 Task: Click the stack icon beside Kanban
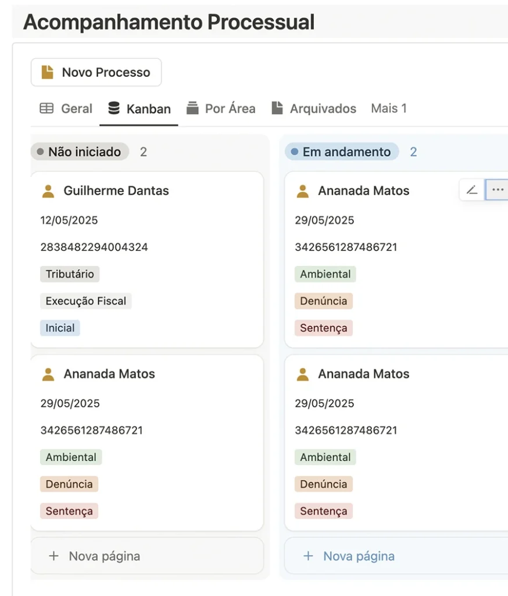(114, 108)
